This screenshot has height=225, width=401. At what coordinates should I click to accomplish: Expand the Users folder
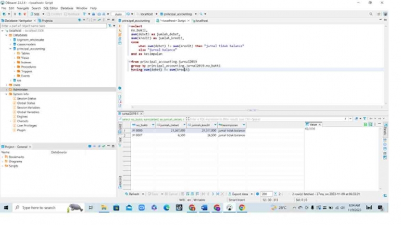point(6,85)
